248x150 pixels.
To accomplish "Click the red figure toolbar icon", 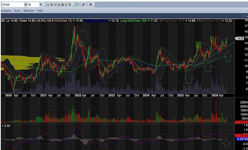I will (63, 5).
